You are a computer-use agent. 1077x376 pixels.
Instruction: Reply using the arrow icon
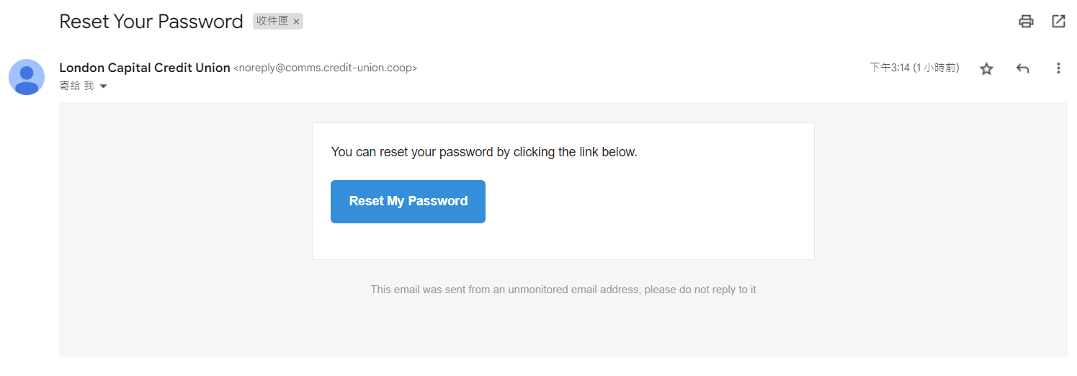pos(1022,68)
